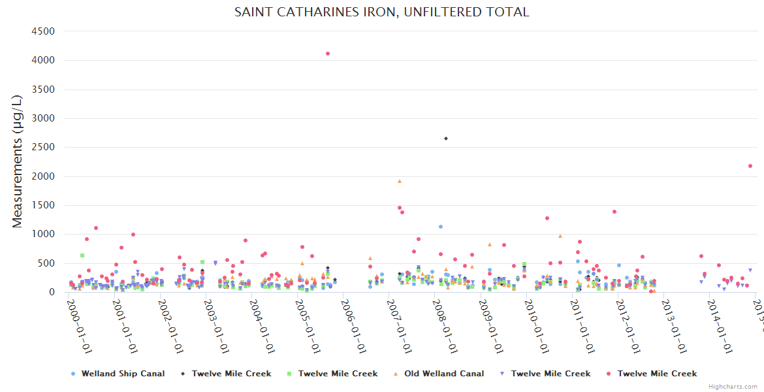Image resolution: width=764 pixels, height=392 pixels.
Task: Click the purple inverted triangle legend marker
Action: (x=503, y=374)
